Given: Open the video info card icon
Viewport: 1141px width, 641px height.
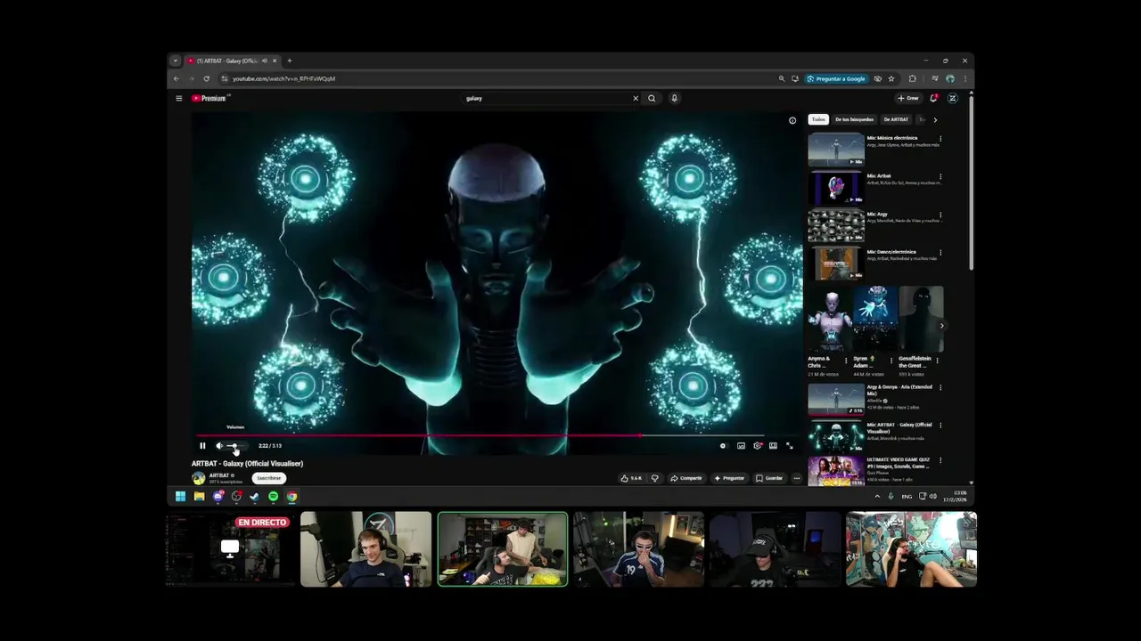Looking at the screenshot, I should [x=792, y=120].
